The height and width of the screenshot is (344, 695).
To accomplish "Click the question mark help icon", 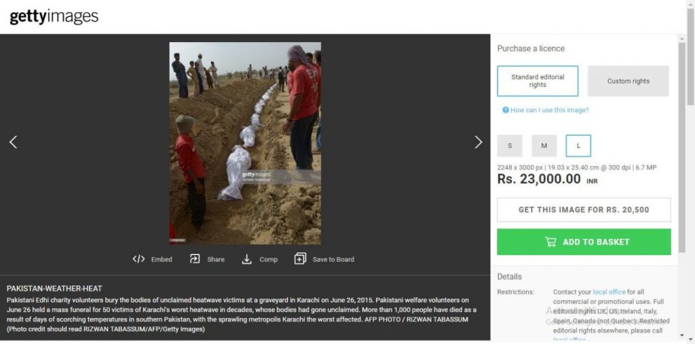I will (505, 110).
